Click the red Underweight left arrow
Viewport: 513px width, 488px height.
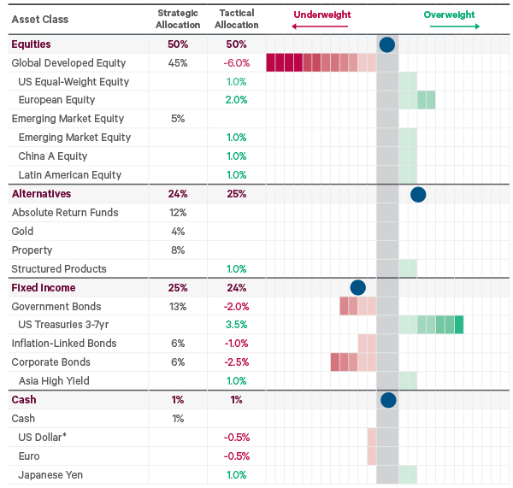pyautogui.click(x=315, y=26)
